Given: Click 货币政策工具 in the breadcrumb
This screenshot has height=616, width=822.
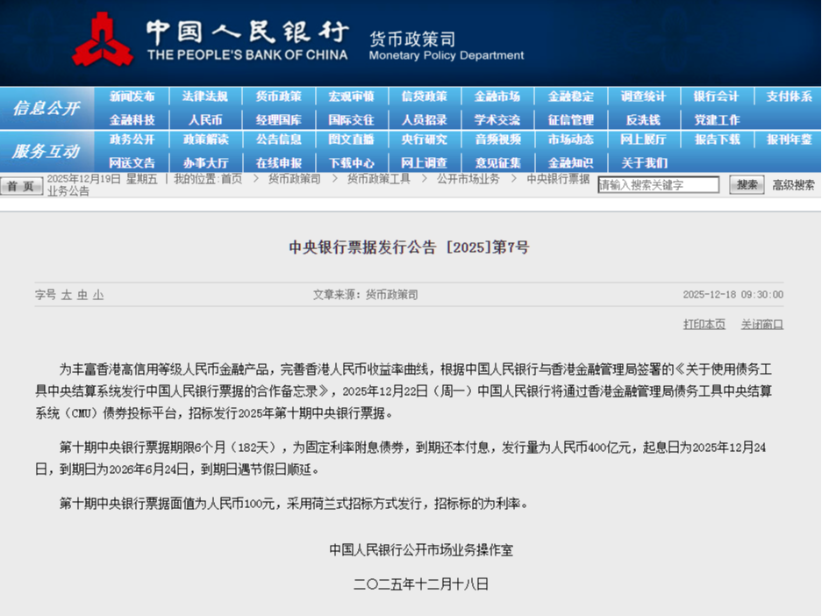Looking at the screenshot, I should point(378,179).
